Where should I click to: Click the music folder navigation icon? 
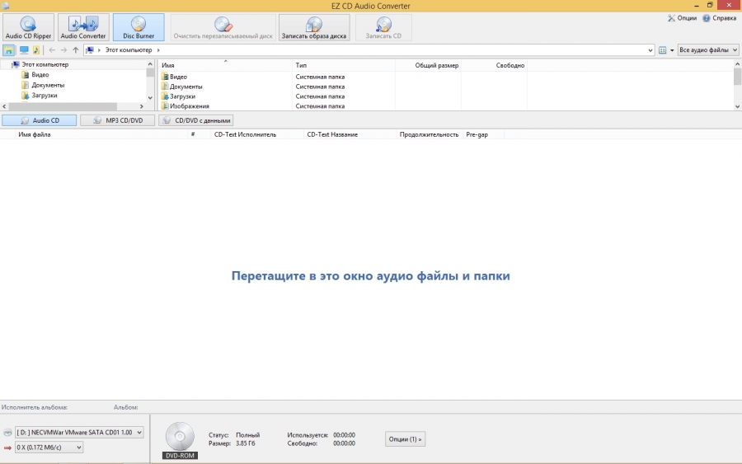tap(36, 50)
